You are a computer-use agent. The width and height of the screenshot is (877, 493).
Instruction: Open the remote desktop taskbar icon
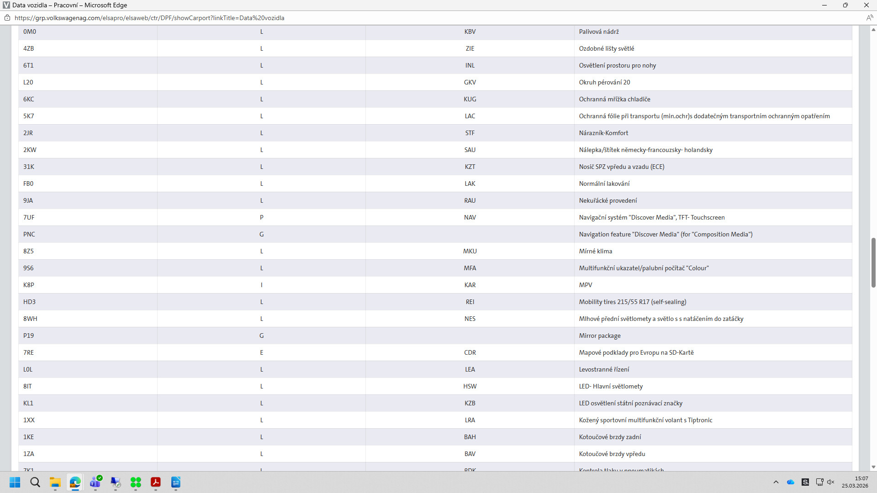click(116, 482)
